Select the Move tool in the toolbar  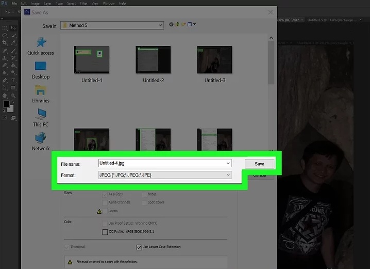coord(13,28)
